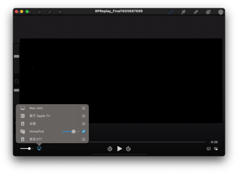Click the 索尼 X77 speaker icon
Image resolution: width=238 pixels, height=173 pixels.
(x=23, y=139)
